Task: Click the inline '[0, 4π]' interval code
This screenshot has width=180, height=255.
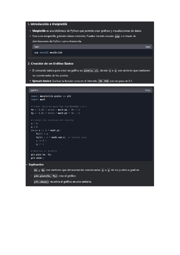Action: coord(103,81)
